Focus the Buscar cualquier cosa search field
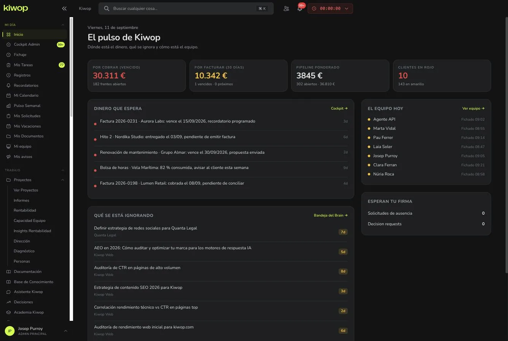The height and width of the screenshot is (341, 508). 186,8
